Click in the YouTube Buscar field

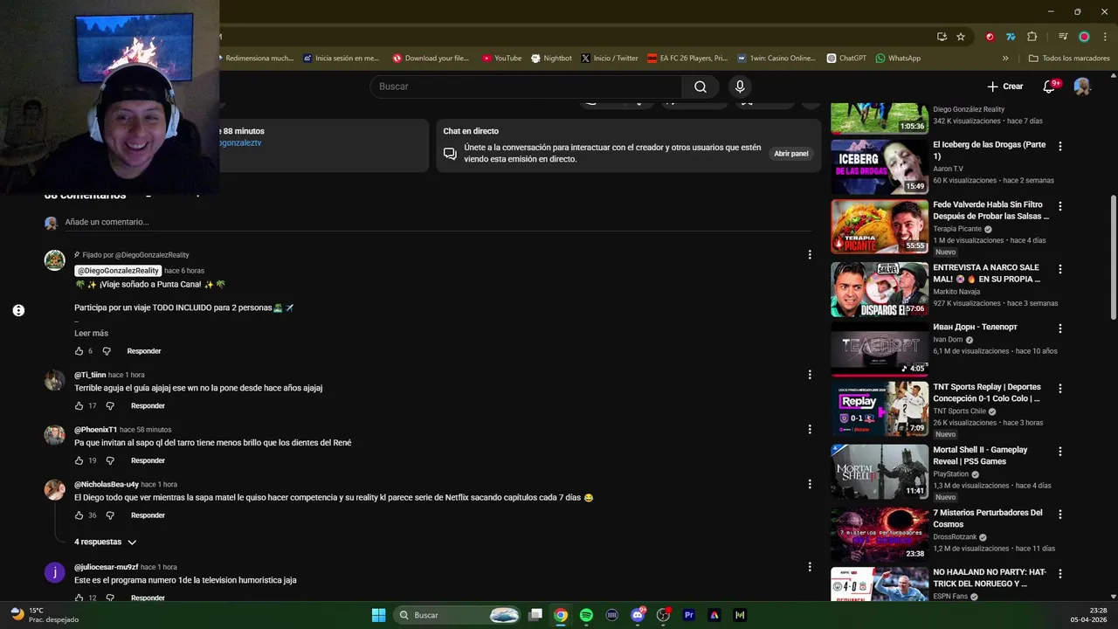click(x=526, y=86)
